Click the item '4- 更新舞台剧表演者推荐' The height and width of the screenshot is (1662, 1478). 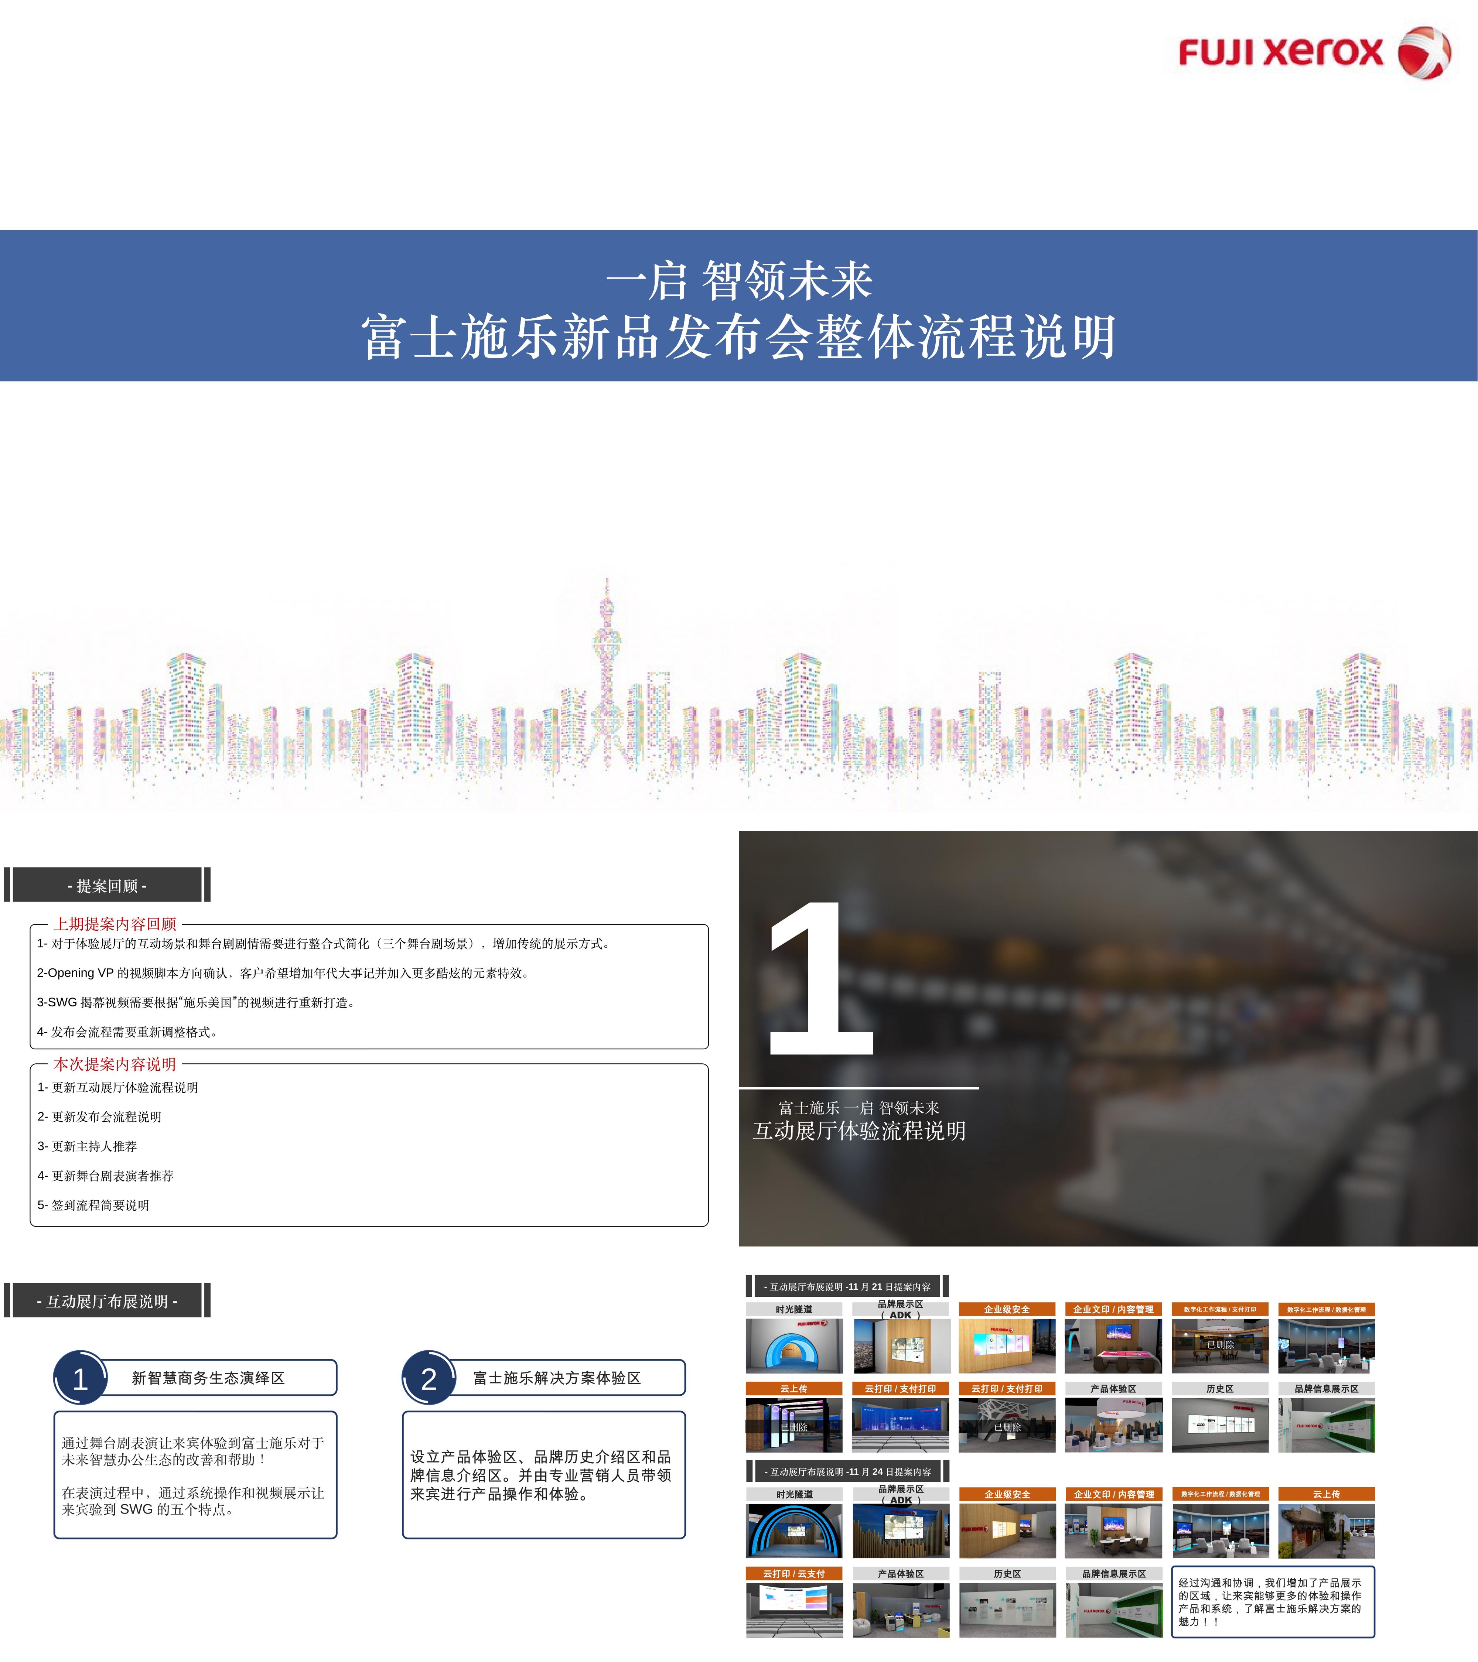click(106, 1176)
